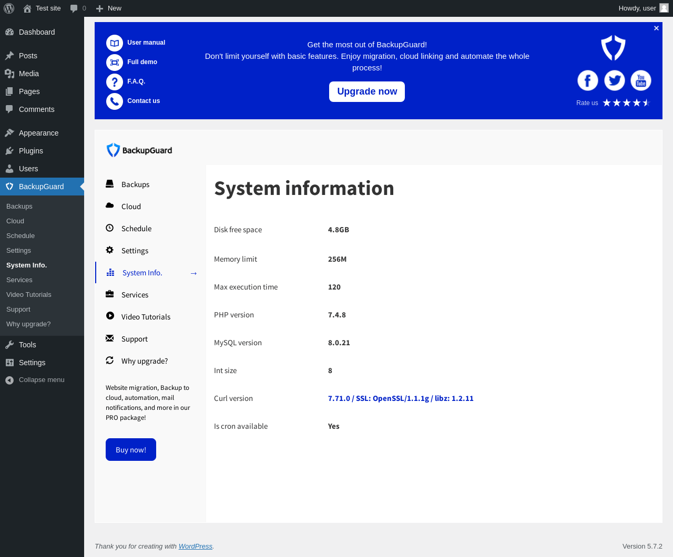
Task: Click the Curl version value link
Action: pos(401,398)
